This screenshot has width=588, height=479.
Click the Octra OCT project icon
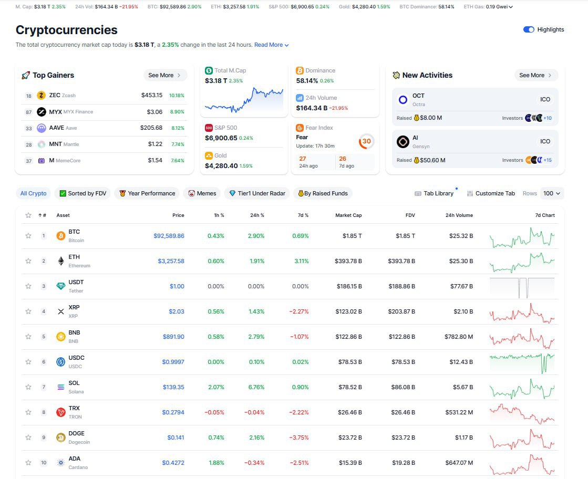pyautogui.click(x=403, y=100)
